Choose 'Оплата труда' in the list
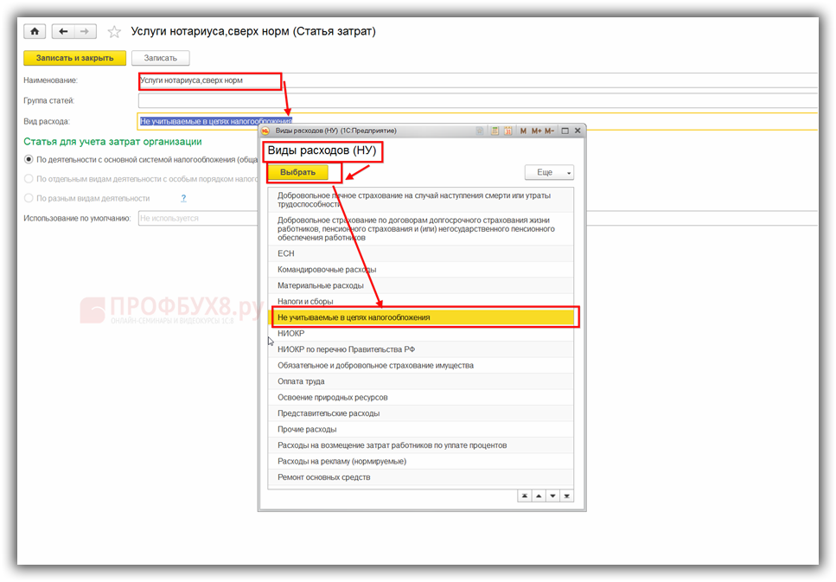836x582 pixels. pyautogui.click(x=301, y=381)
